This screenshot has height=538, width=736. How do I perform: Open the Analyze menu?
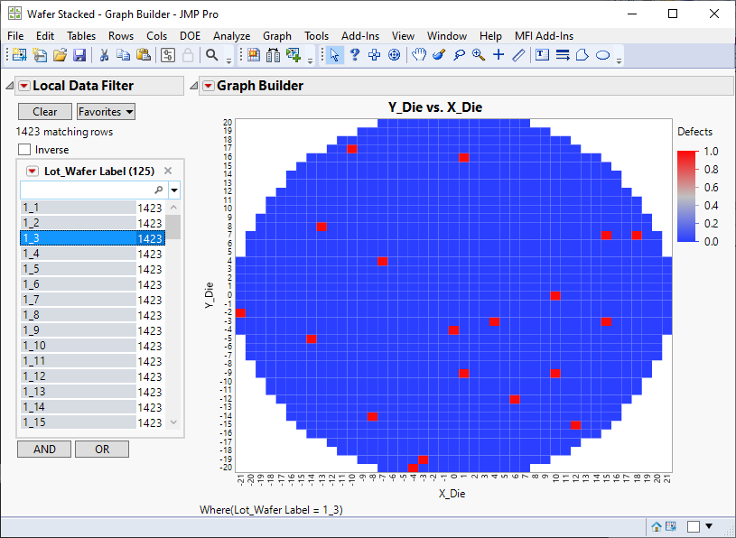pyautogui.click(x=231, y=36)
